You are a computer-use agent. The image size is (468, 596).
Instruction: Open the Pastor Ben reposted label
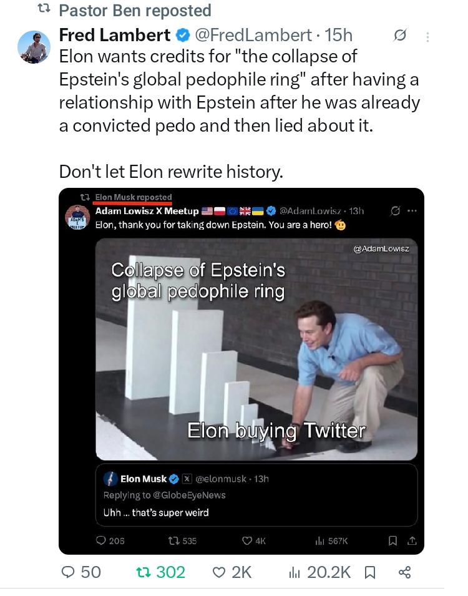tap(135, 10)
